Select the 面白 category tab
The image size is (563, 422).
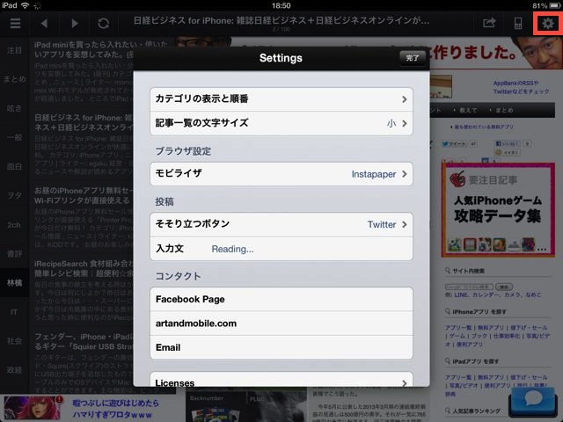point(14,166)
